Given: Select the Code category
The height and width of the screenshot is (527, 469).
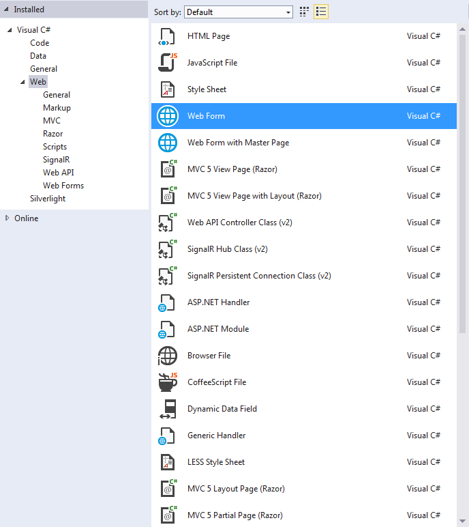Looking at the screenshot, I should [40, 43].
